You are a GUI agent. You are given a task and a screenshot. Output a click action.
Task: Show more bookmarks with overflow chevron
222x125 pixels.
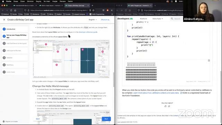point(112,14)
